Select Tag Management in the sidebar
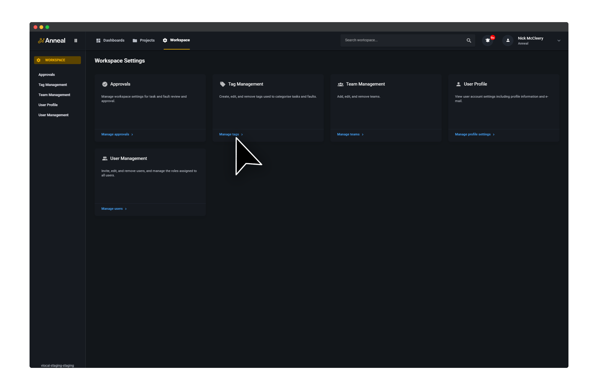 (x=53, y=85)
